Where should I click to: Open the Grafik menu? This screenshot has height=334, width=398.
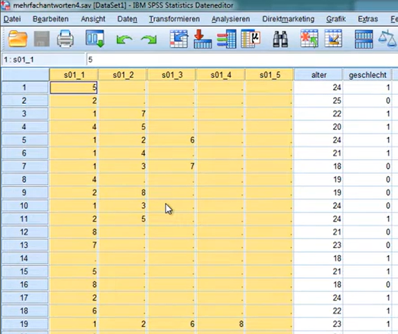coord(336,19)
